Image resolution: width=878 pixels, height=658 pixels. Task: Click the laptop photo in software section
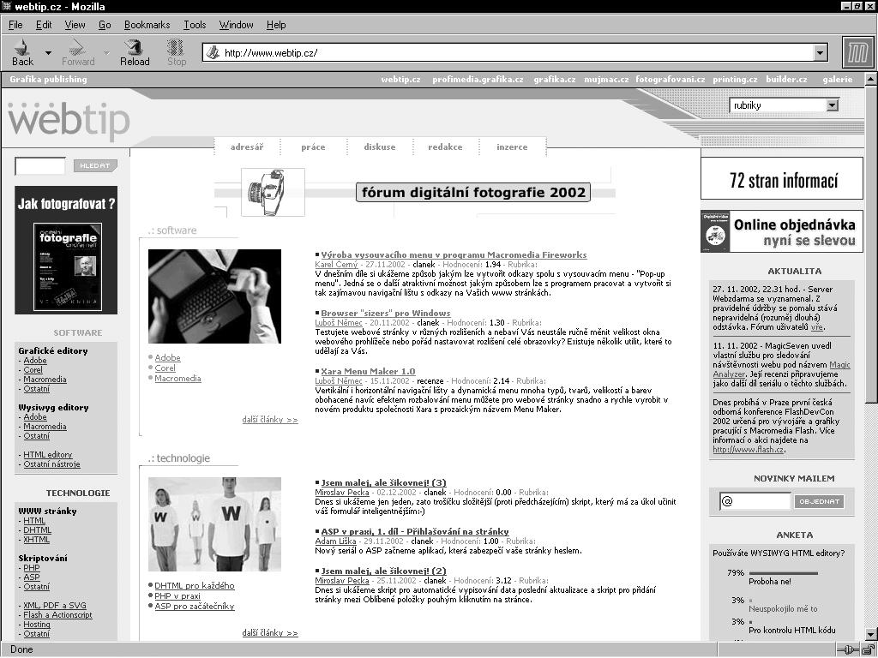pyautogui.click(x=214, y=296)
